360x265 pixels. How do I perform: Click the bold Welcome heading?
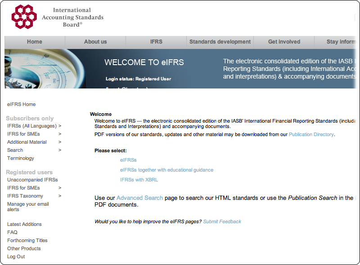(x=101, y=114)
